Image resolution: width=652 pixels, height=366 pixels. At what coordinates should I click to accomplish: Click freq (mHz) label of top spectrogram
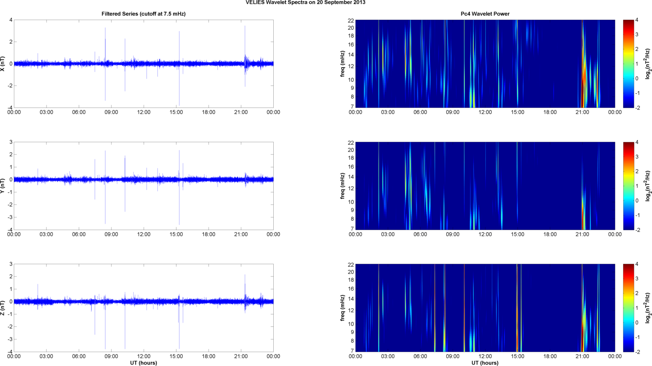(x=343, y=64)
